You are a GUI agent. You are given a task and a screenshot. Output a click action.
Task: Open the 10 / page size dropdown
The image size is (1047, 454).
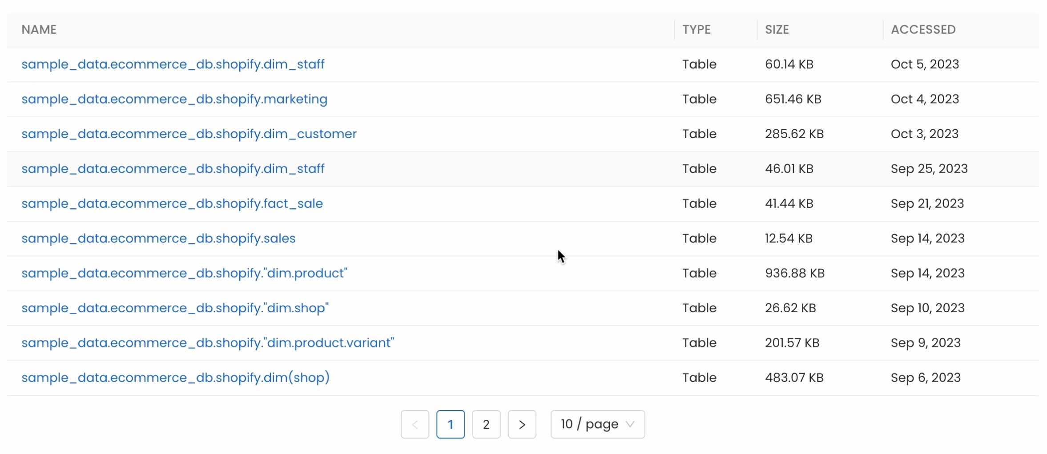597,424
